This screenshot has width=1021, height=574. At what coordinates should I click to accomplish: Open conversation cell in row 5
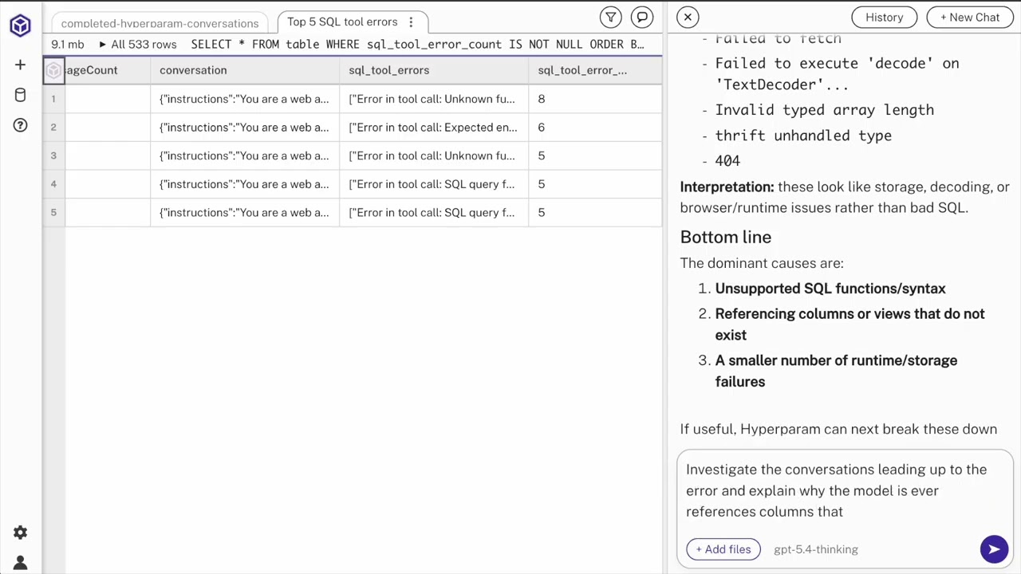click(x=244, y=213)
